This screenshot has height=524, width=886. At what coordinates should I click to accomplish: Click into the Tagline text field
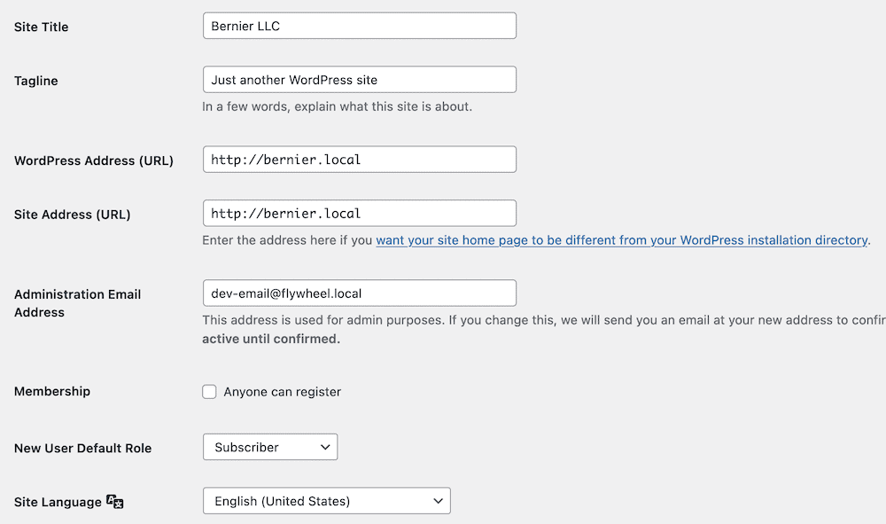[x=360, y=80]
